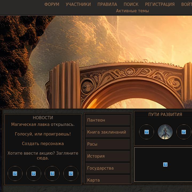View Активные темы
192x192 pixels.
[132, 11]
